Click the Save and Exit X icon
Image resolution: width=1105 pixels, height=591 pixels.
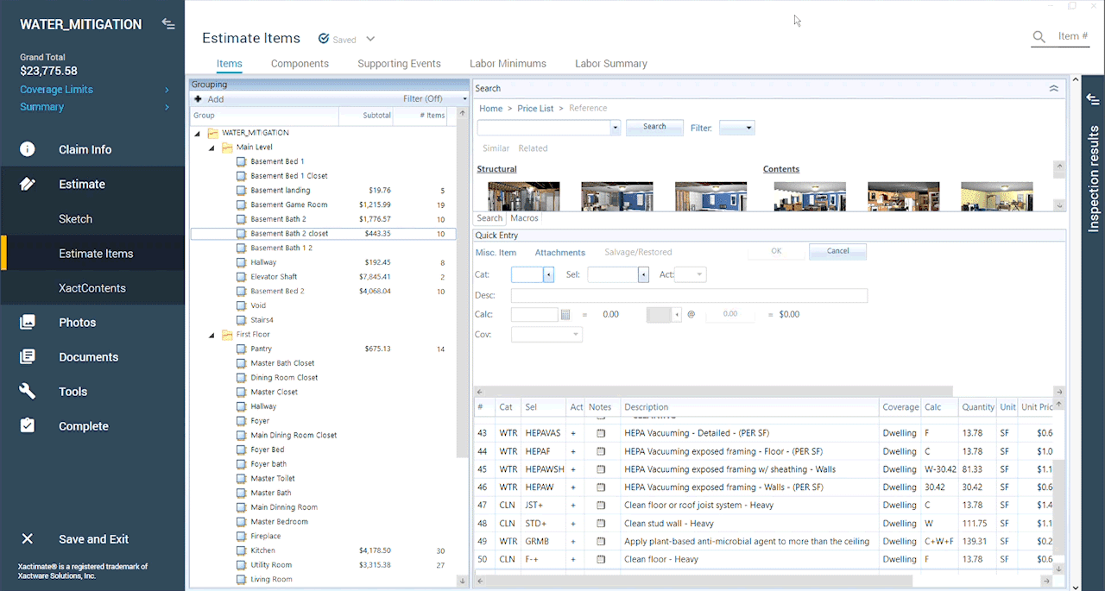29,538
